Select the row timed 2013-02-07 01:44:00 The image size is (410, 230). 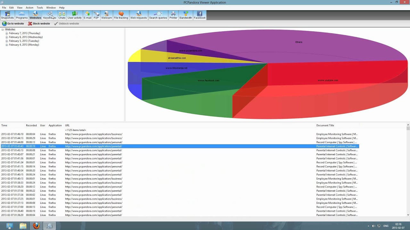179,142
